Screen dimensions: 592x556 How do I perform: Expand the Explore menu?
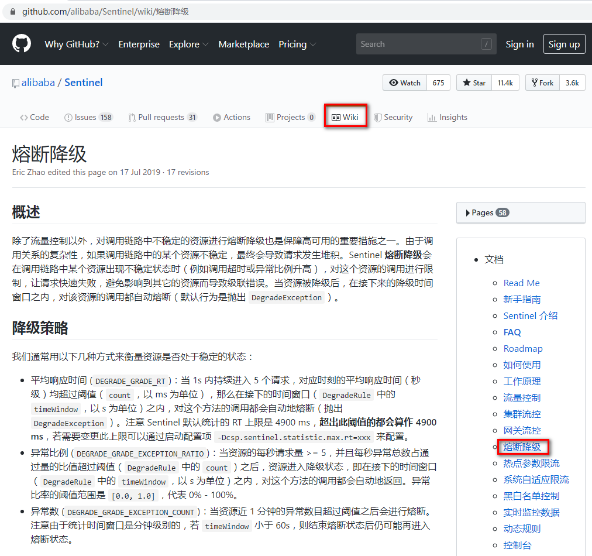tap(188, 44)
